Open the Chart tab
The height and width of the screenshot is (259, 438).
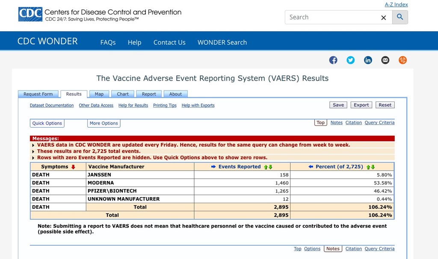tap(123, 94)
